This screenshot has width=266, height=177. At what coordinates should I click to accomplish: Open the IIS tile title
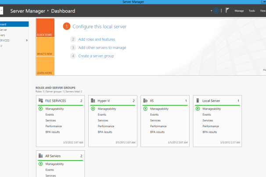click(152, 101)
